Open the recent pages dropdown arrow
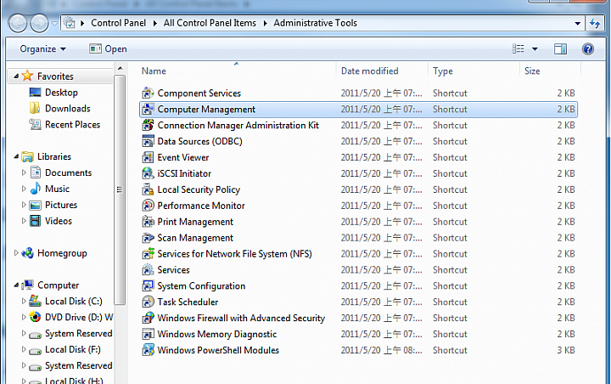611x384 pixels. [x=54, y=24]
